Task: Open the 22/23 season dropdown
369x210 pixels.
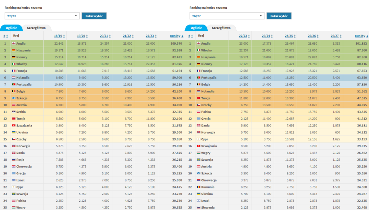Action: tap(42, 16)
